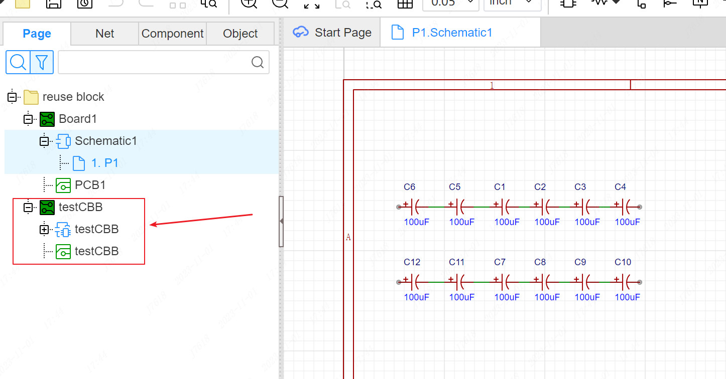Click the 100uF value under C10
The image size is (726, 379).
pyautogui.click(x=628, y=297)
